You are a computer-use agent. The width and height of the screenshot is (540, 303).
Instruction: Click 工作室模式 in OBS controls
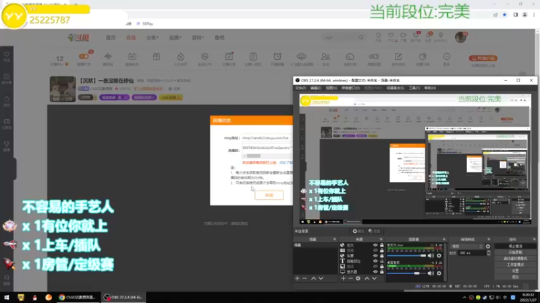click(515, 265)
